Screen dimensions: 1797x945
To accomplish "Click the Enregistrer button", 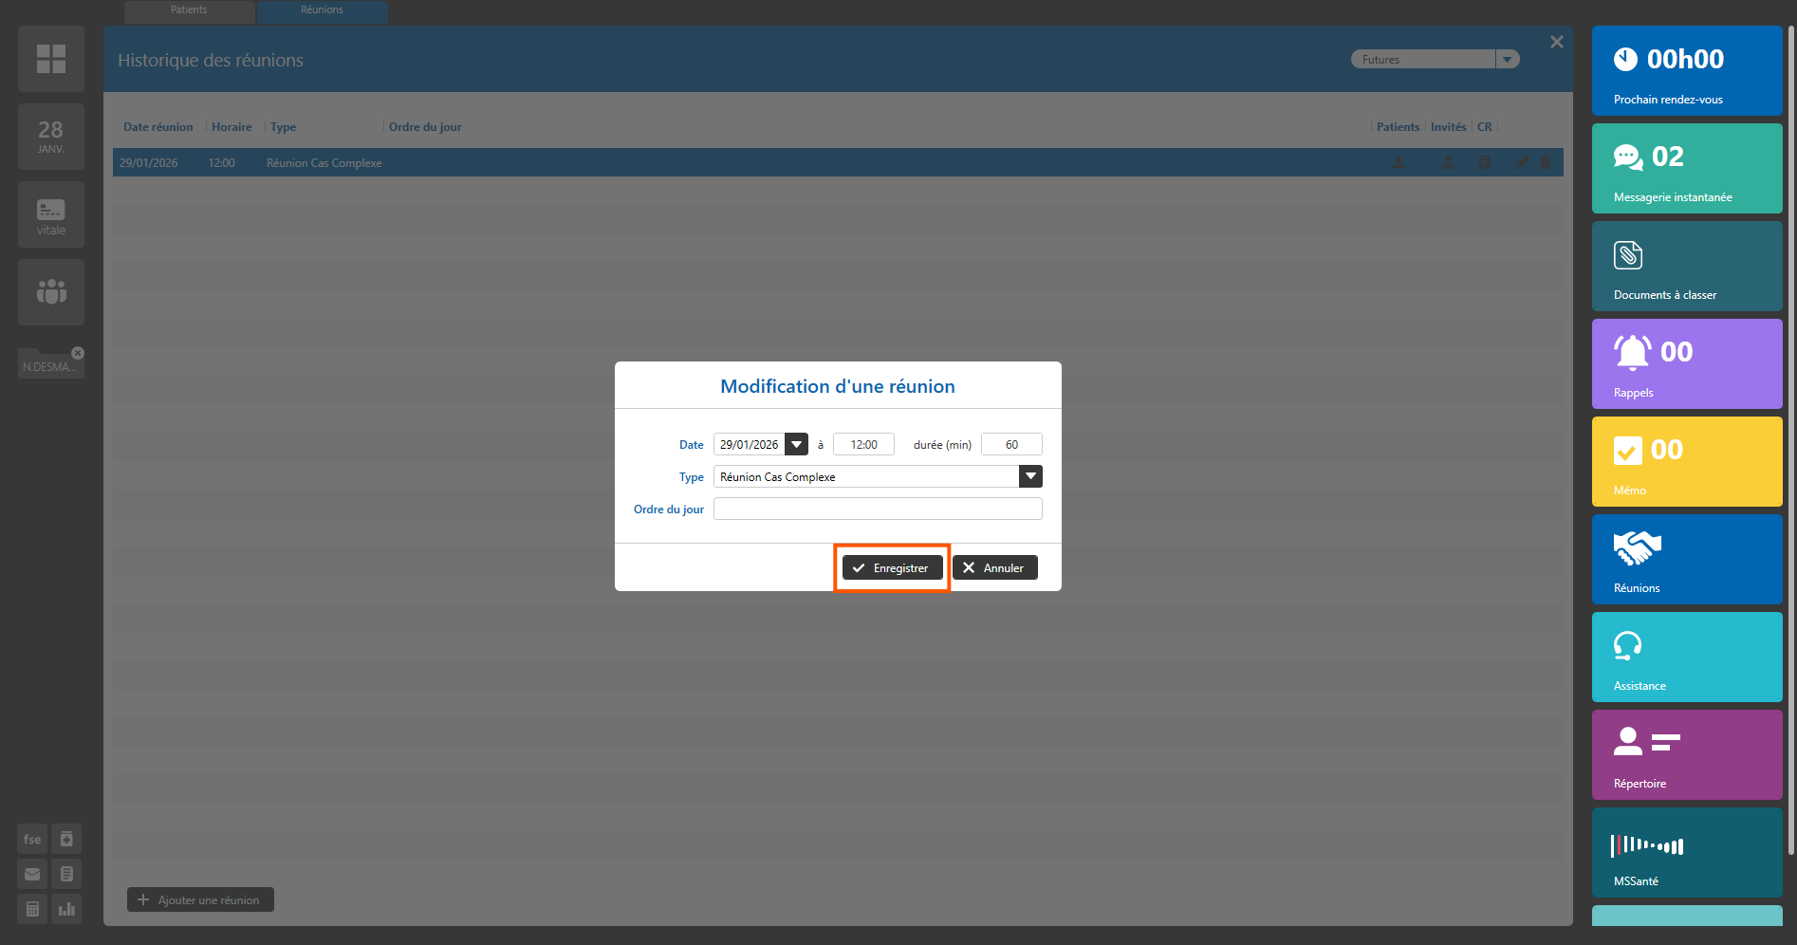I will click(892, 567).
